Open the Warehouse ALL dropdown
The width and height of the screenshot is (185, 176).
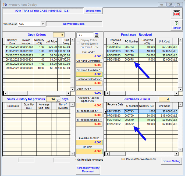(x=43, y=24)
